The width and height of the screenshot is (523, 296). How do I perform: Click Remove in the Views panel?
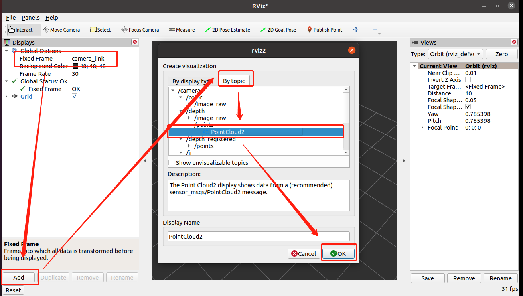coord(464,278)
